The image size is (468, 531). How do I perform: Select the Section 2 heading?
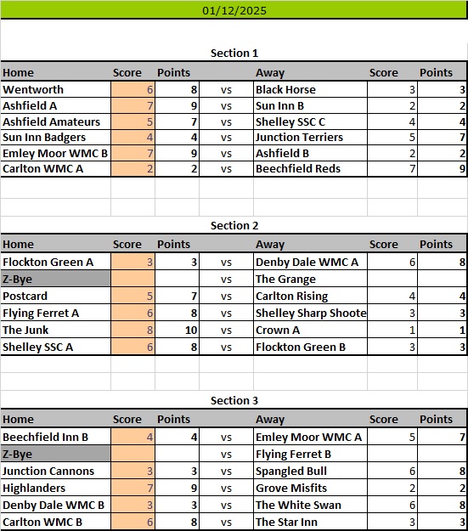coord(234,225)
